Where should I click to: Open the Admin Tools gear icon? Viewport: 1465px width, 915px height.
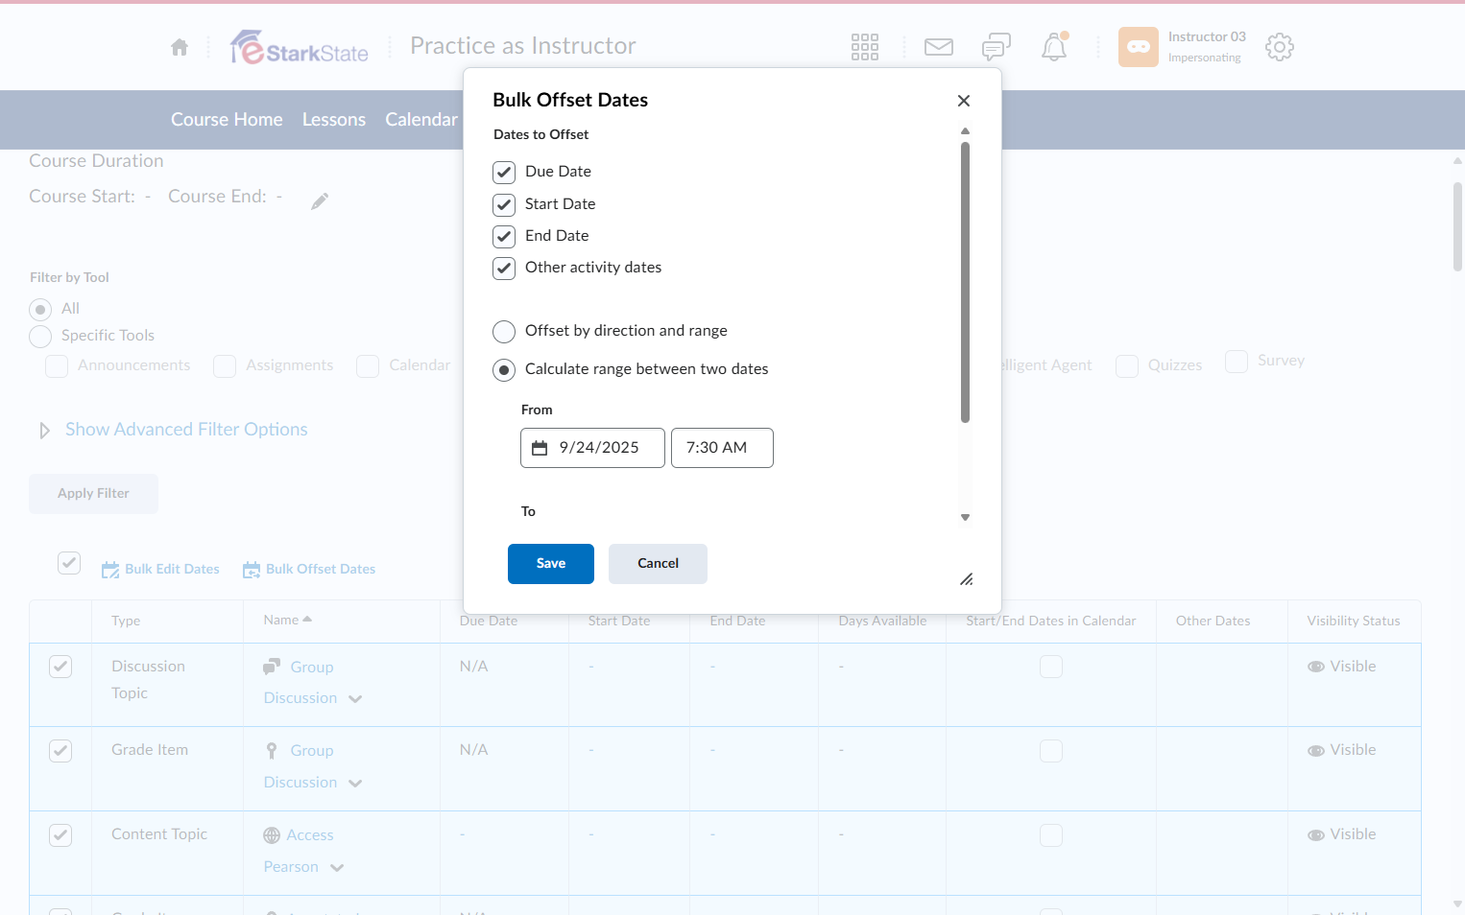[x=1280, y=47]
